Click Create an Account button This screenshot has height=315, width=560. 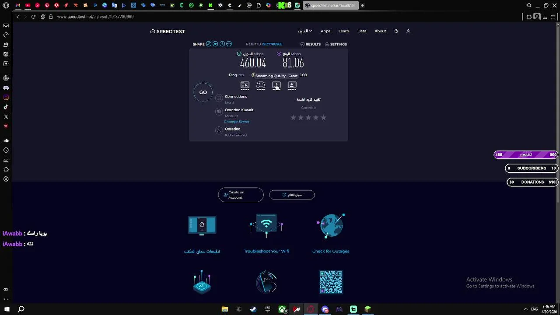tap(241, 195)
